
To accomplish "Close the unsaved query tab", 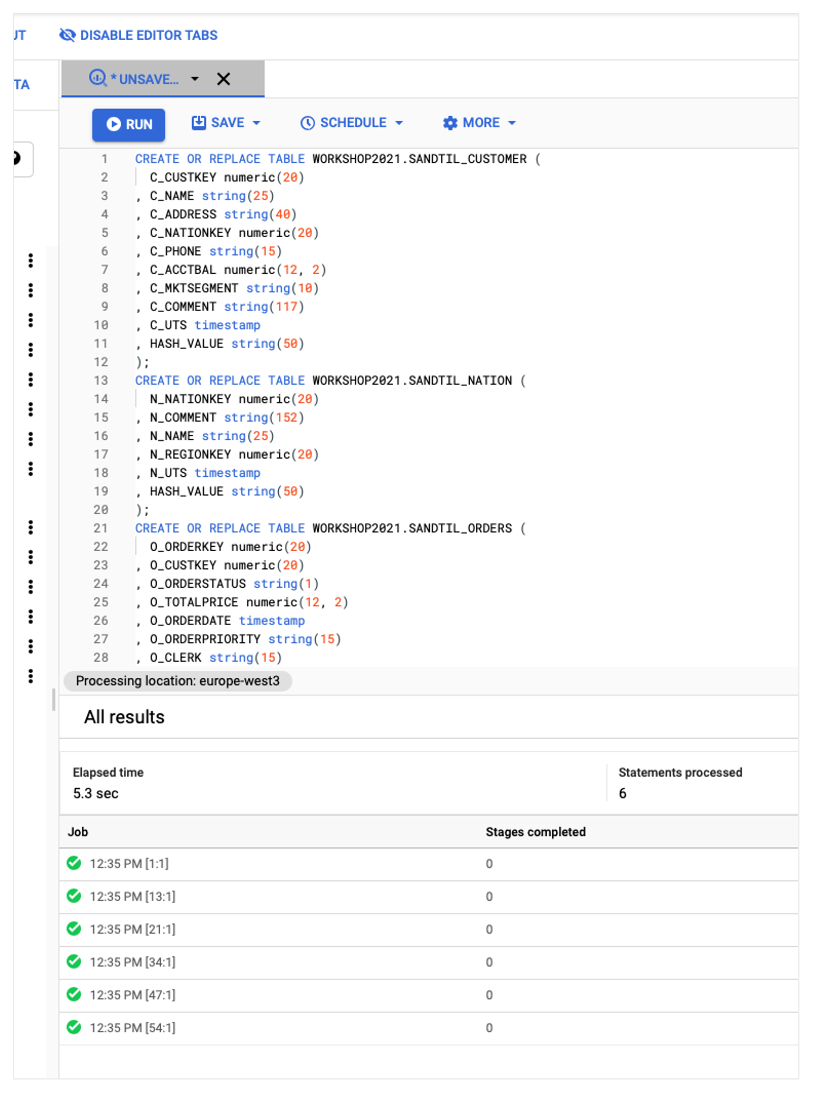I will pos(223,79).
